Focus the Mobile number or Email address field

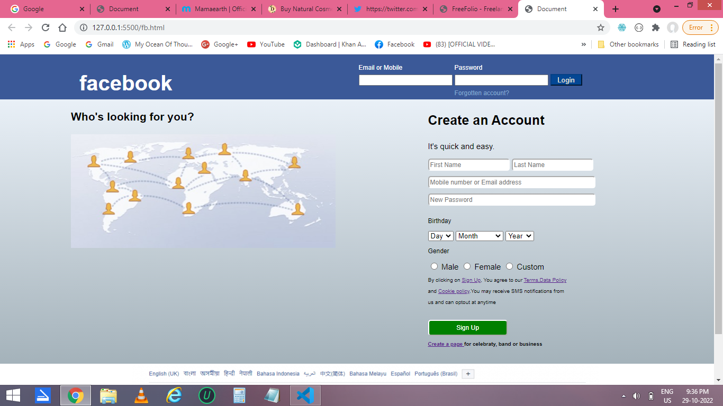click(512, 182)
